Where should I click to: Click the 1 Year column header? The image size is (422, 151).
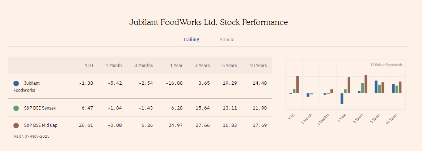[176, 66]
